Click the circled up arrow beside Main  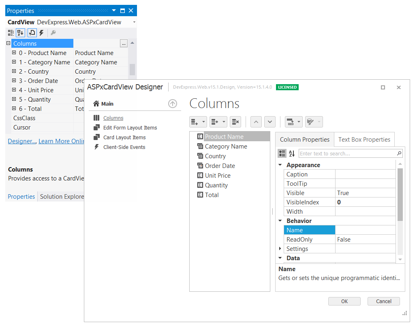pyautogui.click(x=173, y=104)
